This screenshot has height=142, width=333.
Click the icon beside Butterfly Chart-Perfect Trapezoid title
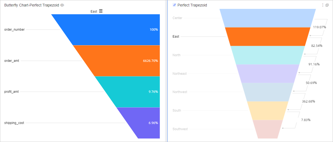(x=62, y=5)
